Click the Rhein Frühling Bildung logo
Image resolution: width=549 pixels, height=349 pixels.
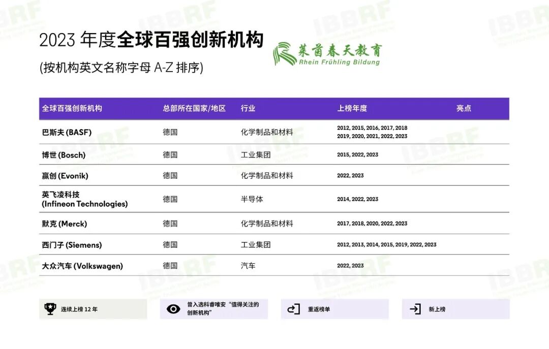(x=328, y=54)
